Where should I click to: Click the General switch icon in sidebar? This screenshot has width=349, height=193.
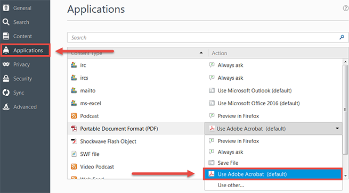click(x=6, y=8)
